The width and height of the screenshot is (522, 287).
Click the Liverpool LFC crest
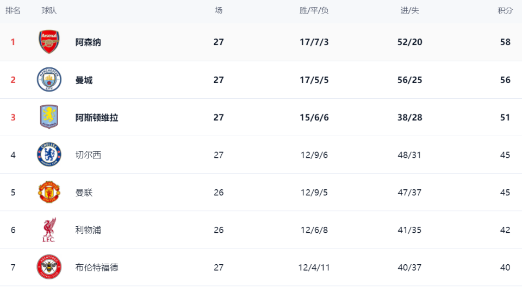(x=49, y=230)
